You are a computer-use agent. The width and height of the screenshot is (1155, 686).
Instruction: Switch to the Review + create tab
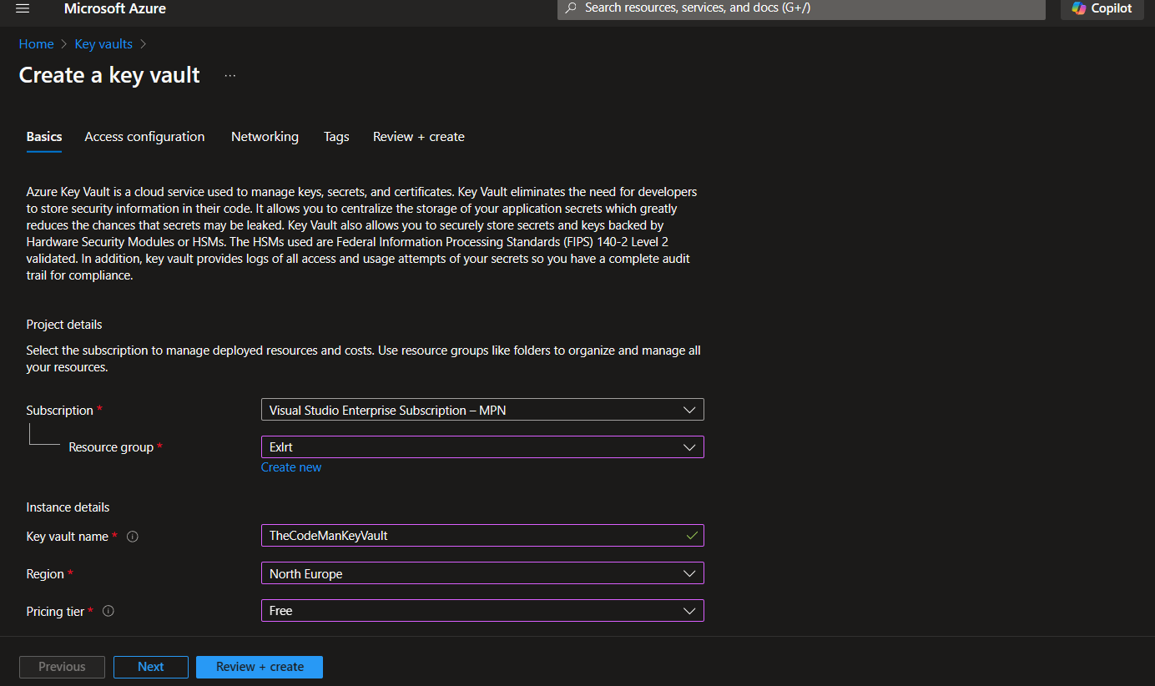pos(419,137)
